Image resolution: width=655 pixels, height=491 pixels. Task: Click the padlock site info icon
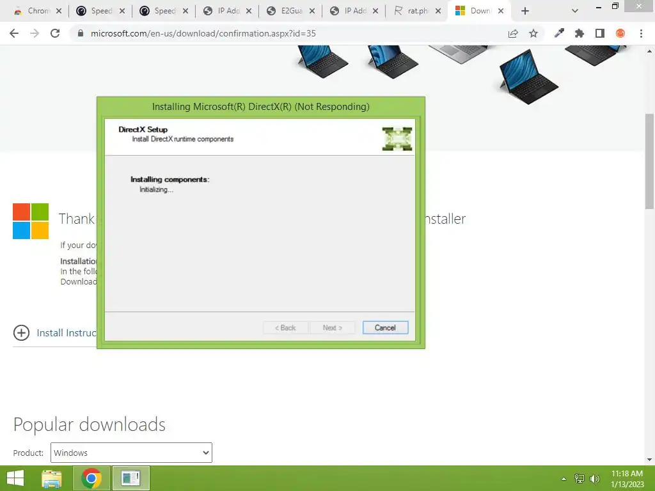click(81, 33)
